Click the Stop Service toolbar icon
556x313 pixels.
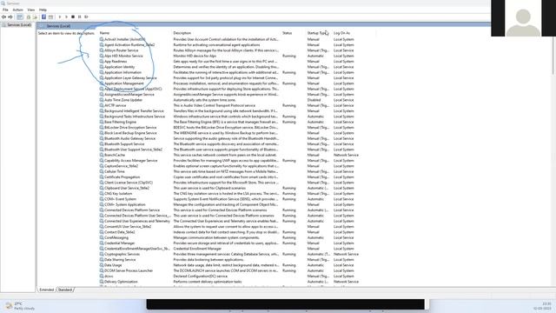coord(73,17)
